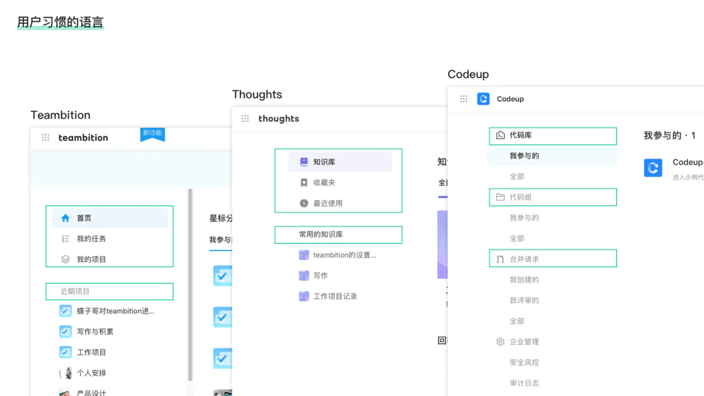Click the 我的任务 checklist icon
The image size is (704, 396).
pos(66,239)
